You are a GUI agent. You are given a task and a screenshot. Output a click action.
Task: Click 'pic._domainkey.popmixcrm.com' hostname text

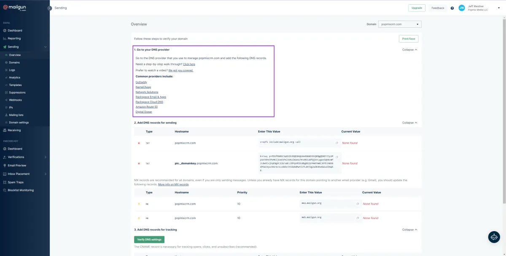coord(196,163)
